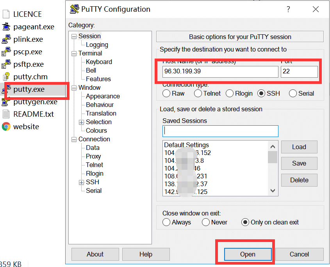330x267 pixels.
Task: Open the Data category
Action: coord(93,148)
